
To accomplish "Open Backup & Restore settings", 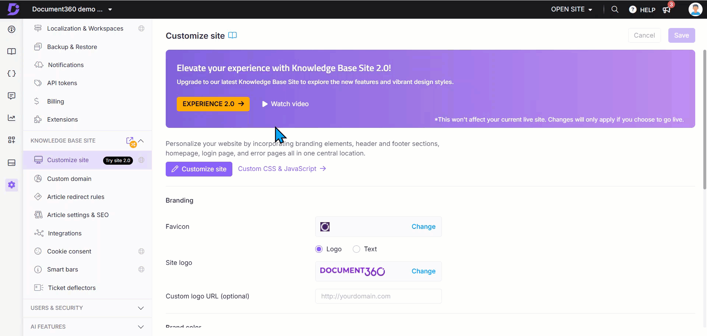I will tap(72, 47).
